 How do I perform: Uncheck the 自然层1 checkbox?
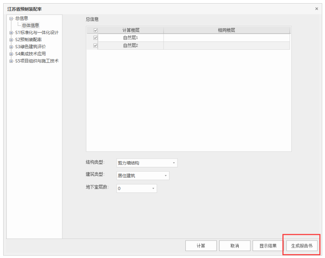95,38
